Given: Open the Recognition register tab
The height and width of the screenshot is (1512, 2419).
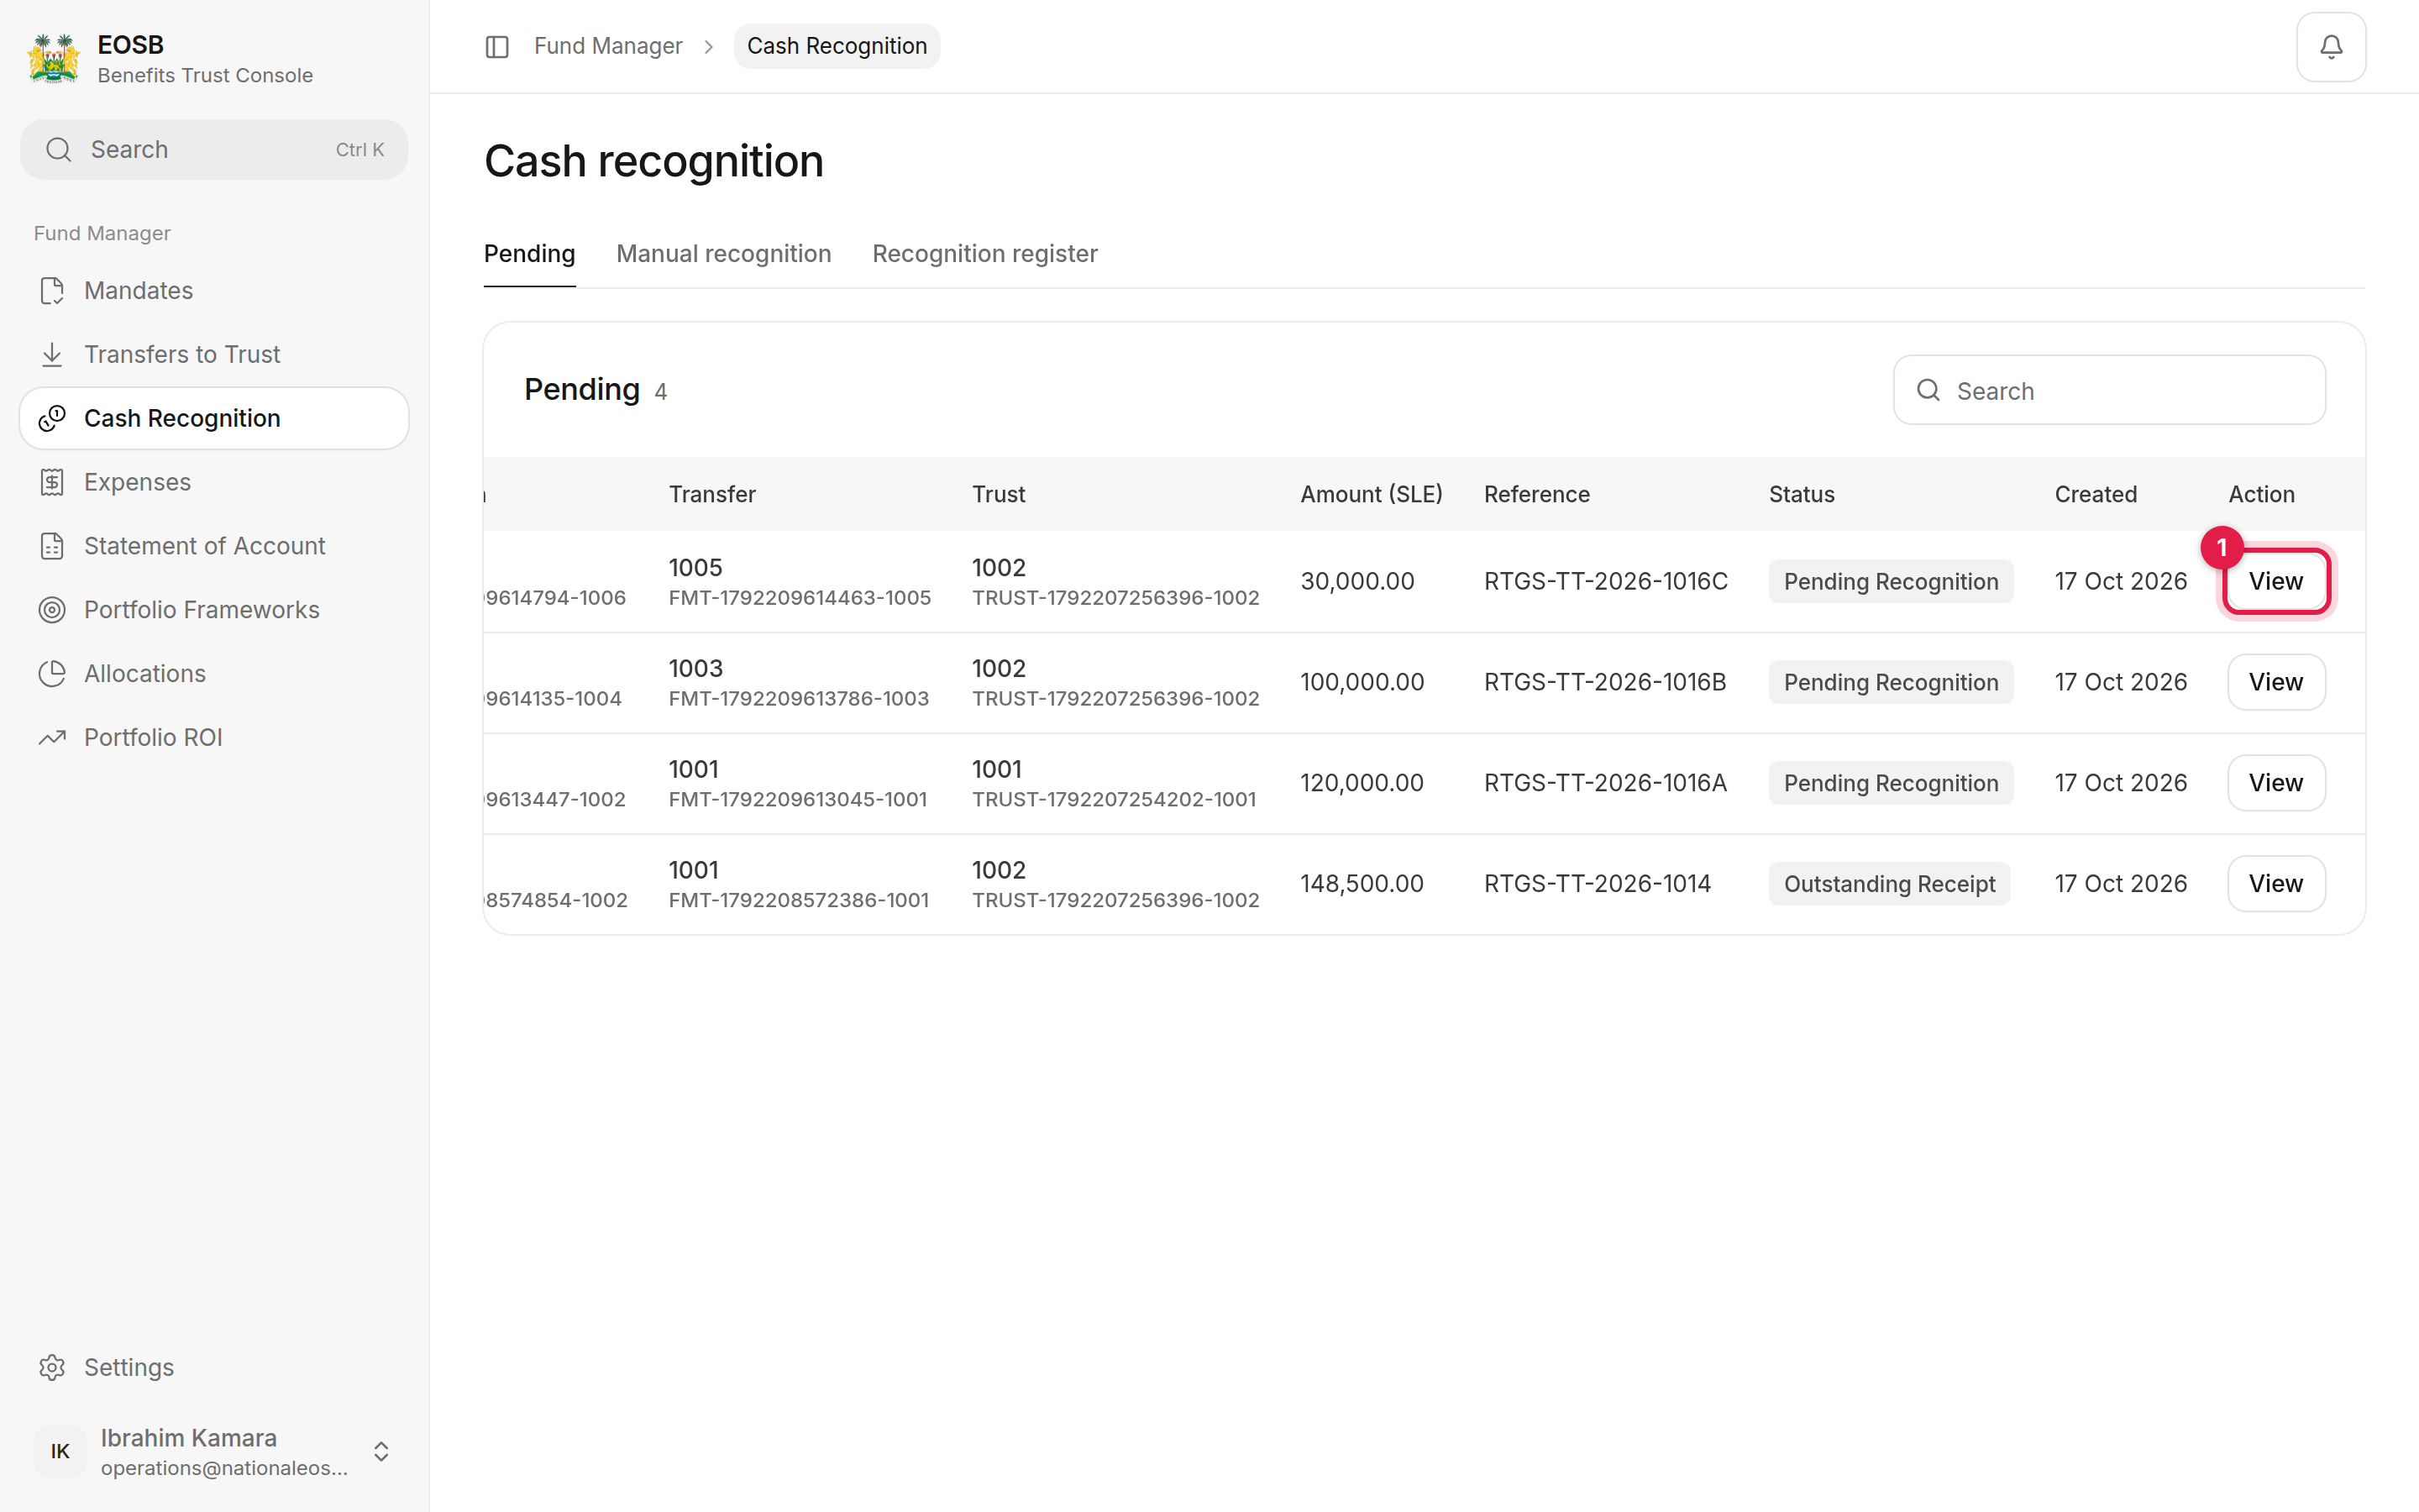Looking at the screenshot, I should [x=984, y=254].
